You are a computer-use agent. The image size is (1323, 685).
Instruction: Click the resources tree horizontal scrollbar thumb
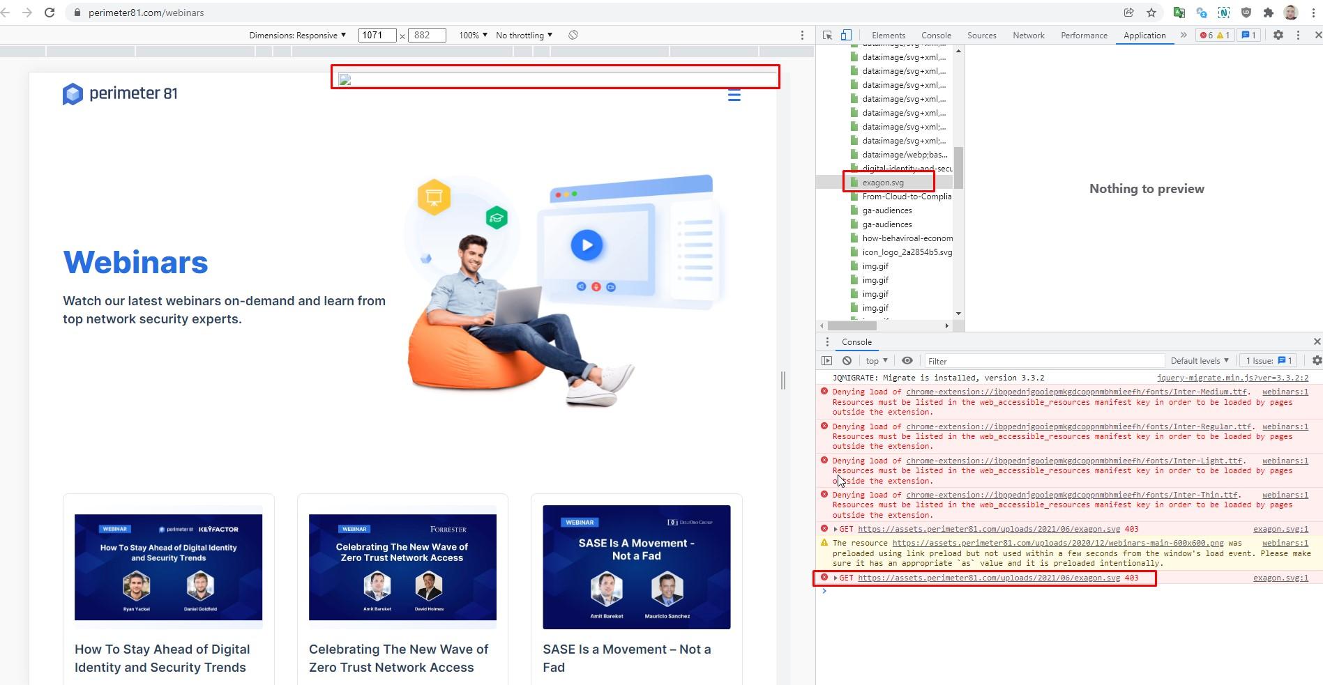pyautogui.click(x=852, y=325)
